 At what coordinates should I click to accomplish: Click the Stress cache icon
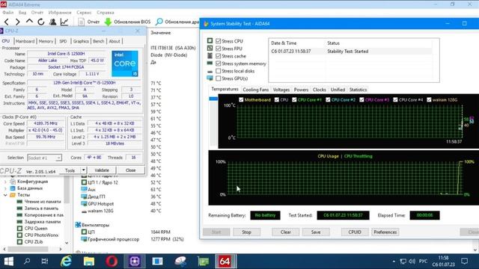(x=210, y=56)
